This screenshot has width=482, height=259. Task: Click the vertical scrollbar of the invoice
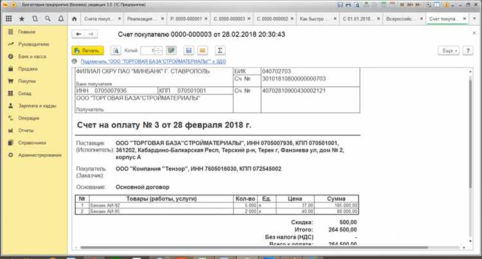(x=470, y=132)
